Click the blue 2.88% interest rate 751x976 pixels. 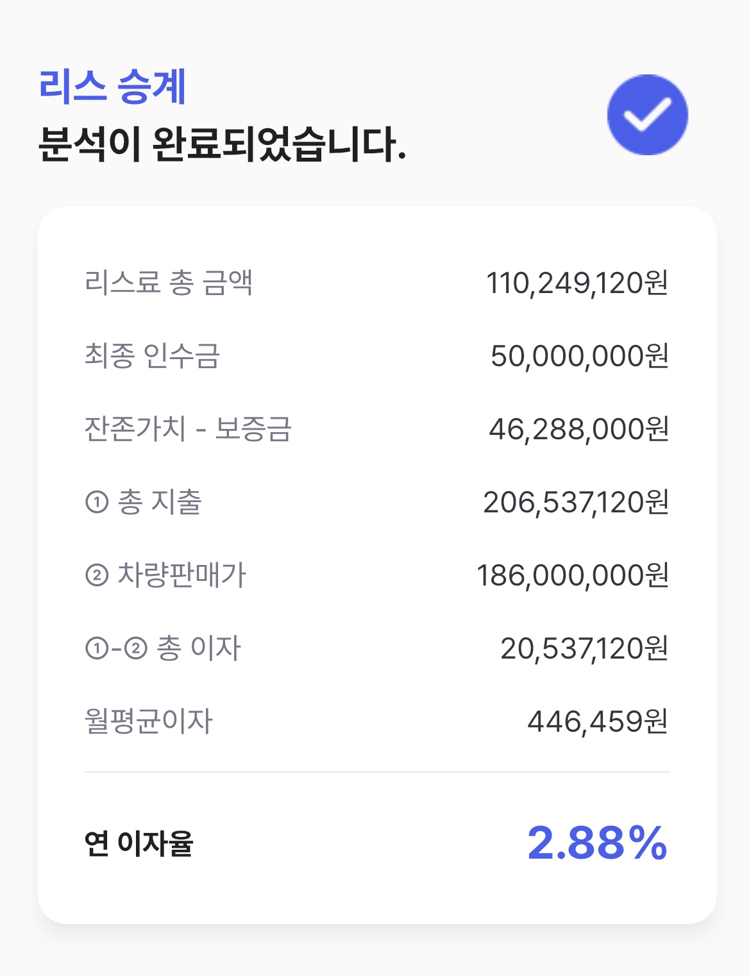pos(598,843)
